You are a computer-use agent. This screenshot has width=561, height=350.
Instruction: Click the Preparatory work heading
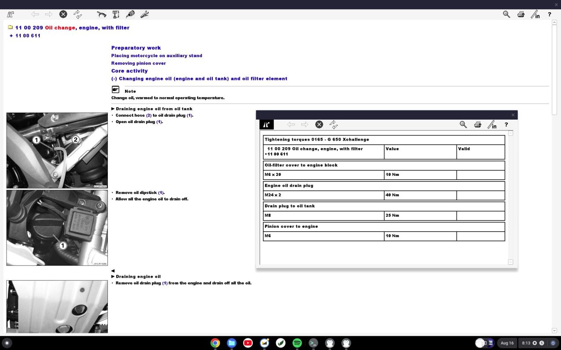136,48
